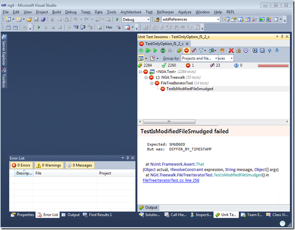This screenshot has width=295, height=230.
Task: Toggle the 0 Messages filter
Action: 79,165
